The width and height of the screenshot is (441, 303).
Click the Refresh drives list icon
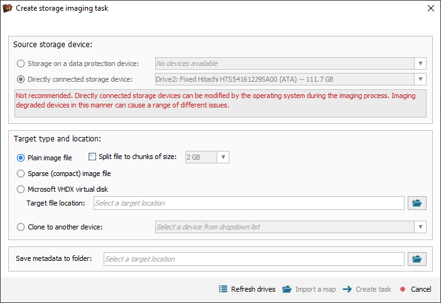click(x=223, y=289)
